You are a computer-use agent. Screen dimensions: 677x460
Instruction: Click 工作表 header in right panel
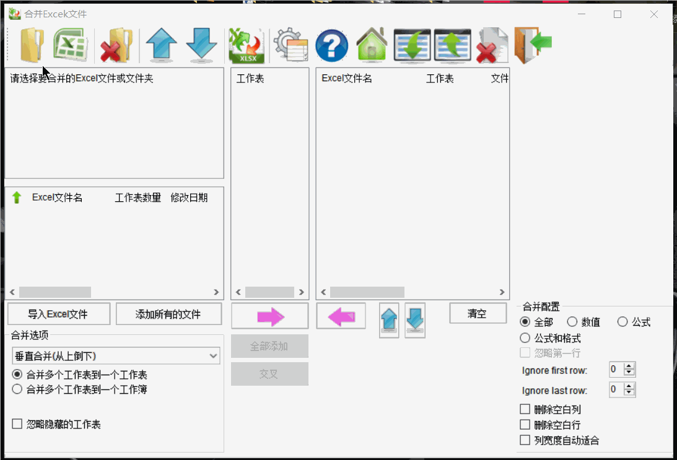[440, 79]
